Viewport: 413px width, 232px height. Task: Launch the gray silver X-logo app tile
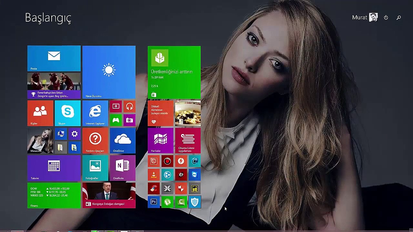(167, 188)
